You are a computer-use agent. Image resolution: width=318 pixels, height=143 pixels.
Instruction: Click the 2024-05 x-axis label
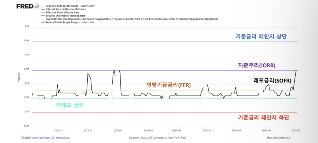click(236, 131)
